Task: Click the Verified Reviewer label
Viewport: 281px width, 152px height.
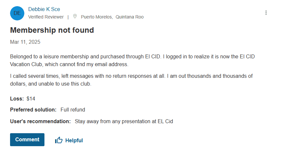Action: coord(46,17)
